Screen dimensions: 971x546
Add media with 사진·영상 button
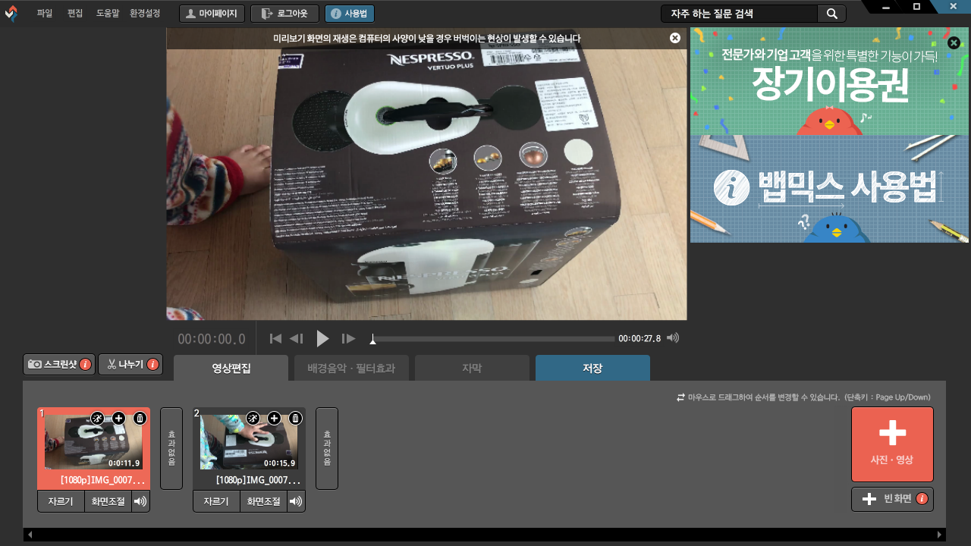coord(892,444)
